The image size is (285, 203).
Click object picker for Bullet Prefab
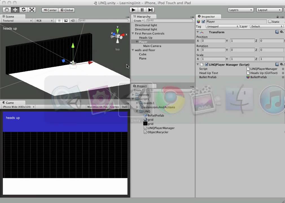click(283, 77)
